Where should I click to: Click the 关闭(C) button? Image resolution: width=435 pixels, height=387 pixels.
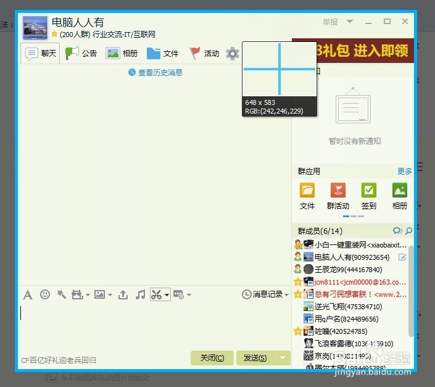(x=212, y=358)
